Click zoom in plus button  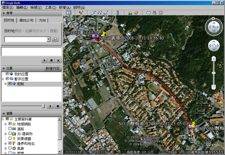coord(214,59)
